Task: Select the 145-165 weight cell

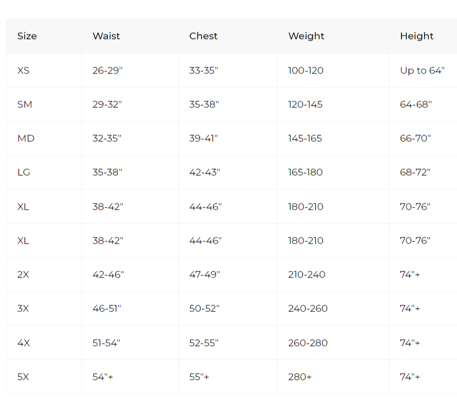Action: click(305, 138)
